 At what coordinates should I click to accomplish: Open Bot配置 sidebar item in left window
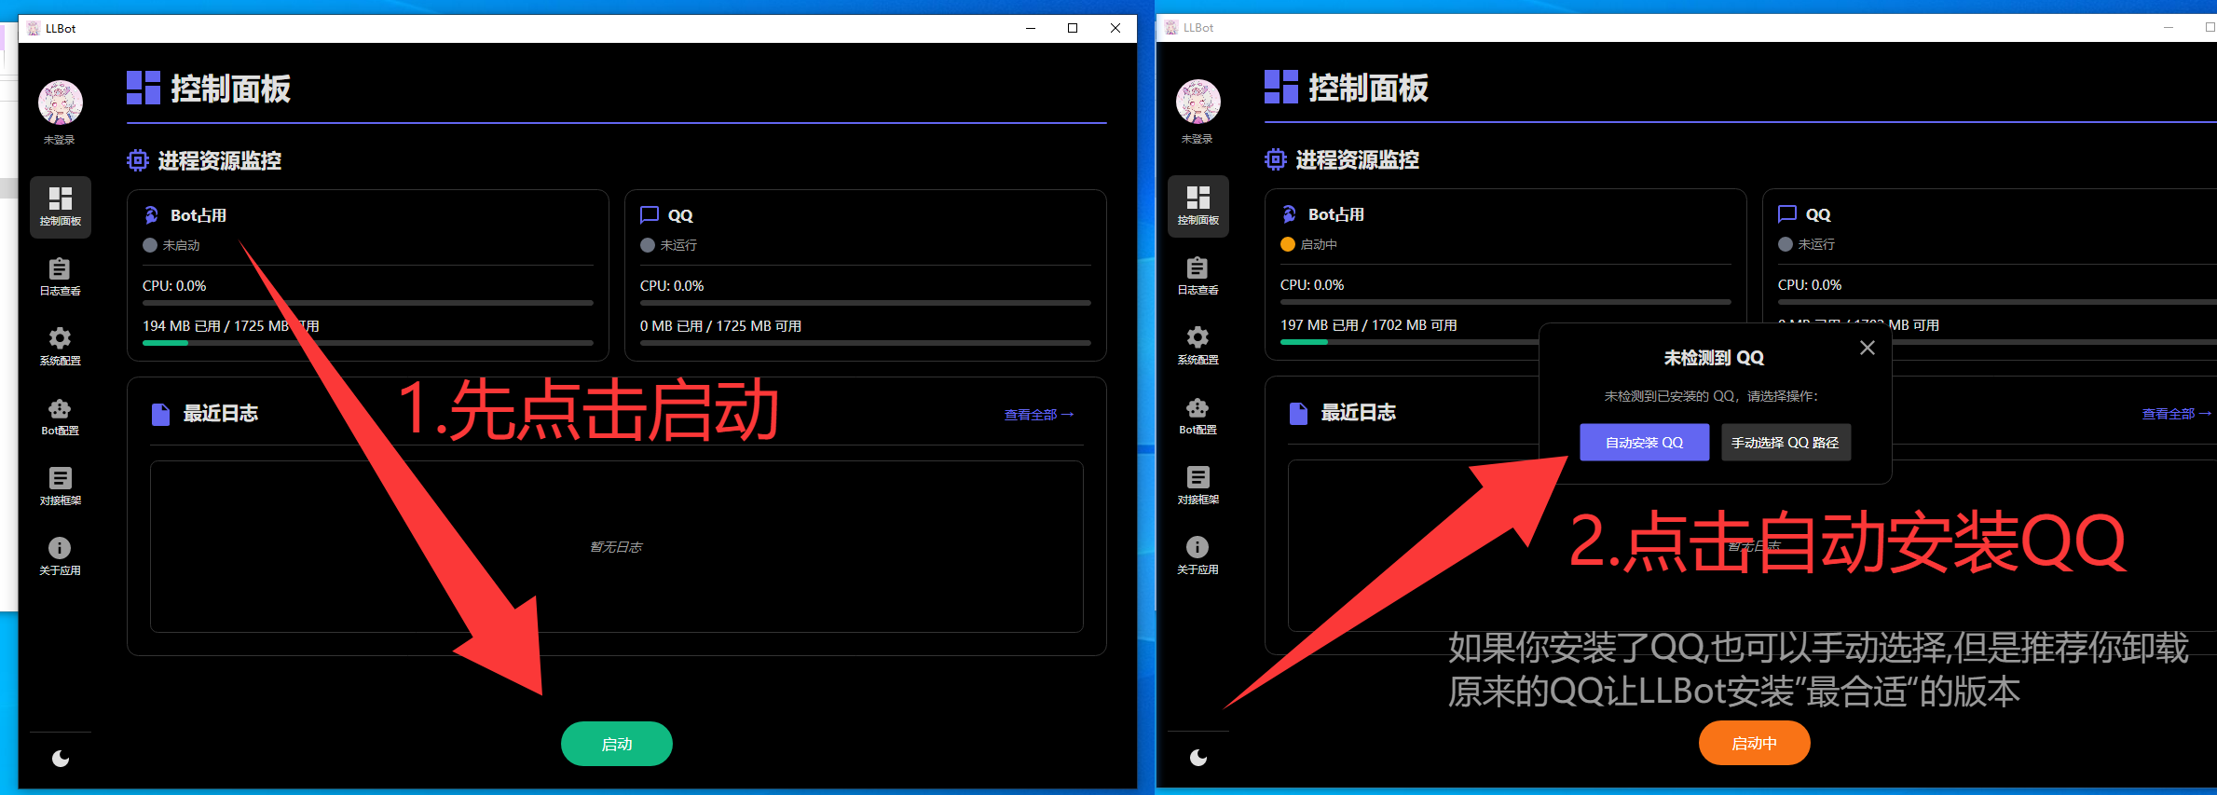pos(61,417)
